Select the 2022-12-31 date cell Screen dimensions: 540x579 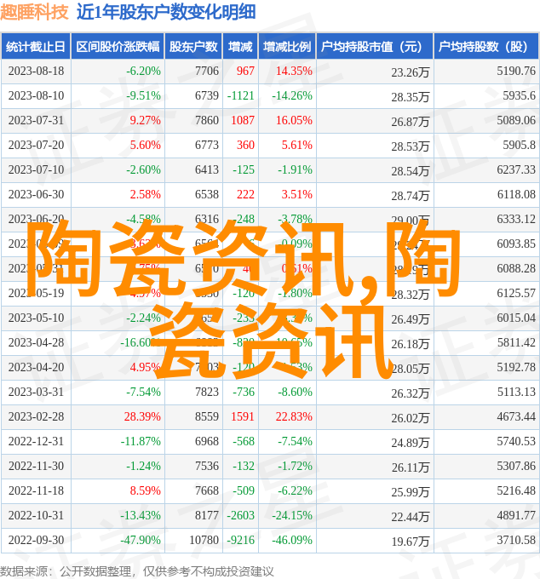36,442
